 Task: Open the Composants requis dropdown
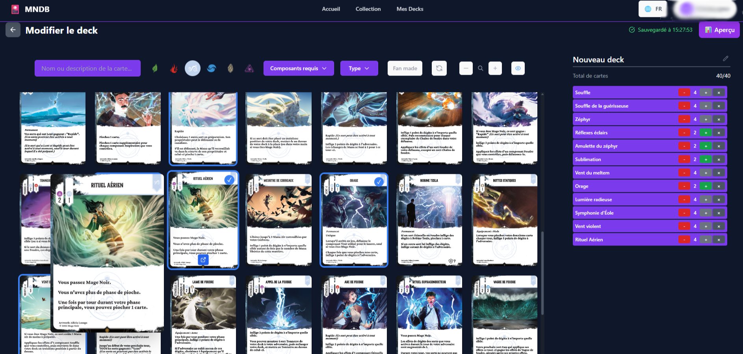click(298, 68)
